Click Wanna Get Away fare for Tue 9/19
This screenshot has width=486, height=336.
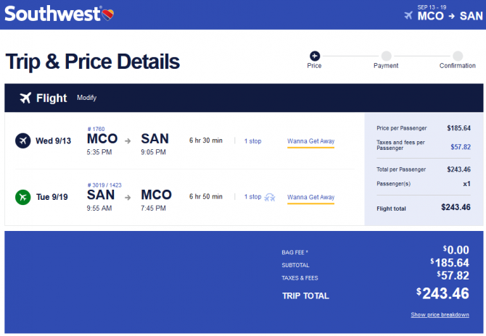coord(311,198)
